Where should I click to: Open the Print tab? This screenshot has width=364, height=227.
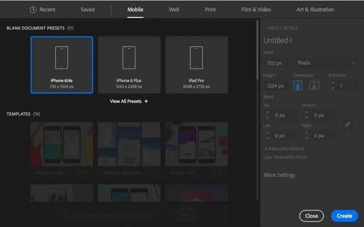click(210, 9)
